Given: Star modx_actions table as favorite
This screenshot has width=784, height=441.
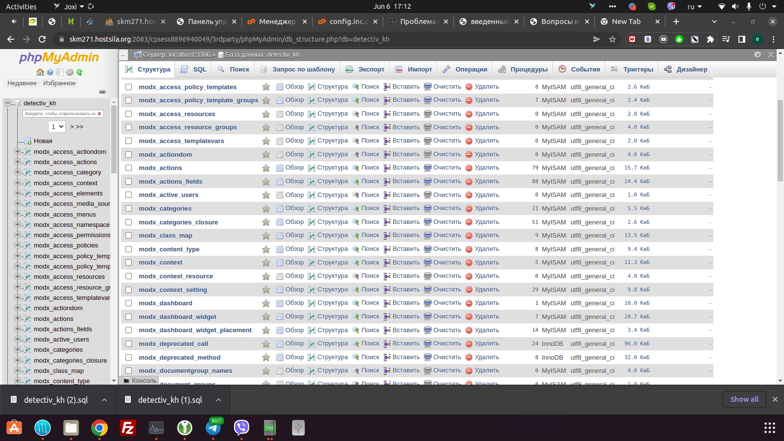Looking at the screenshot, I should pos(266,168).
